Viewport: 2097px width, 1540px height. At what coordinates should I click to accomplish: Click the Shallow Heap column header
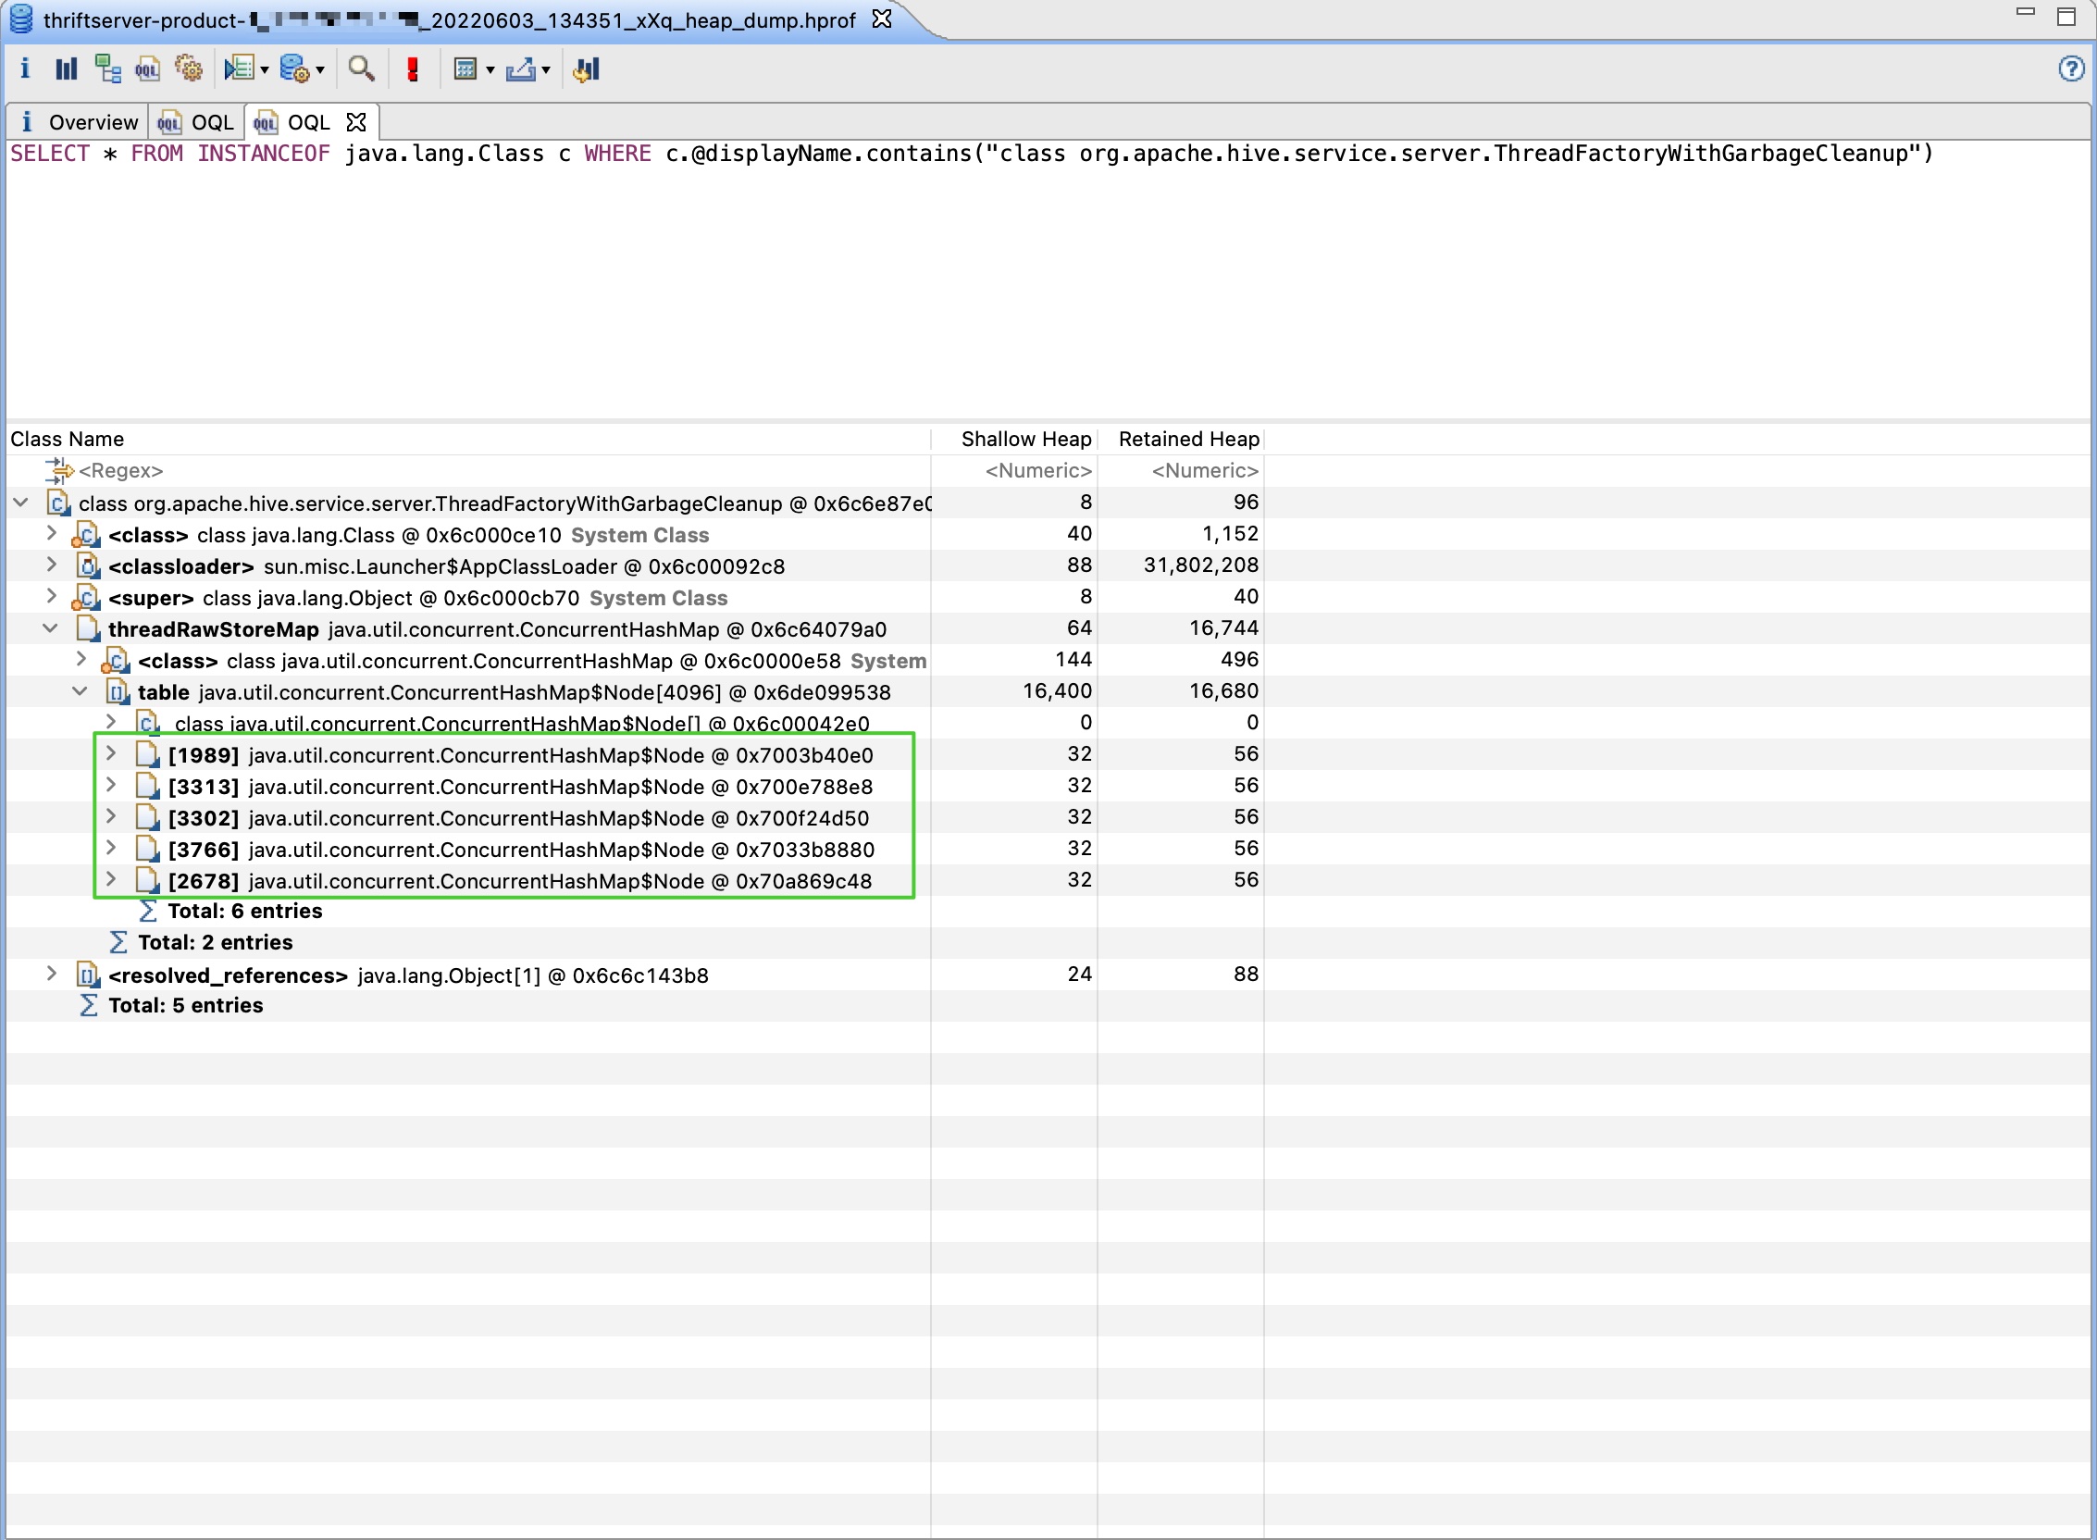1025,439
